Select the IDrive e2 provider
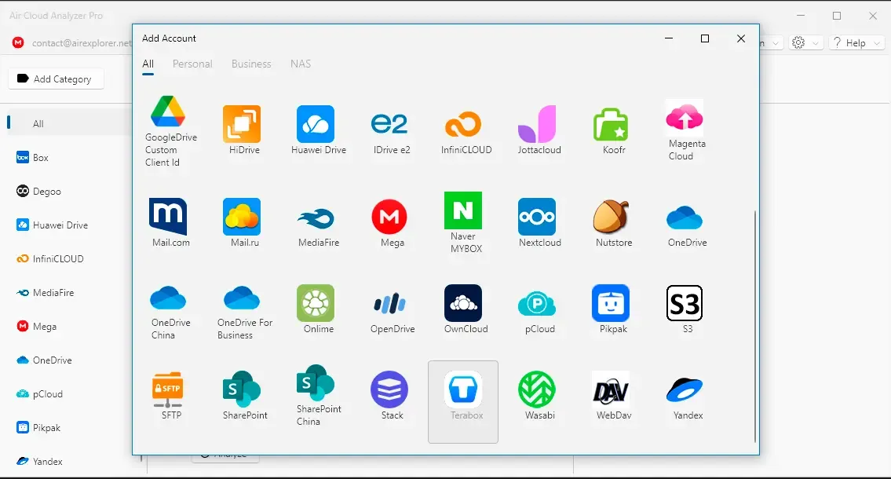Image resolution: width=891 pixels, height=479 pixels. pyautogui.click(x=392, y=130)
